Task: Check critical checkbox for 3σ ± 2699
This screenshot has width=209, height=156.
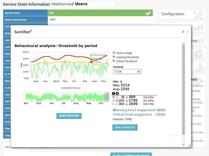Action: click(x=117, y=104)
